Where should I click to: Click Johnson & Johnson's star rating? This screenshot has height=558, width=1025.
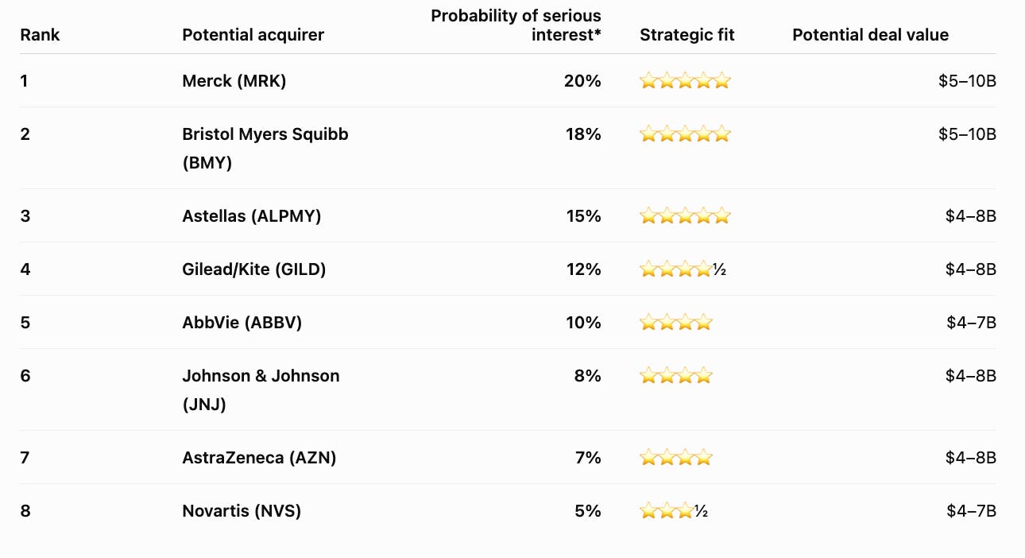tap(676, 376)
